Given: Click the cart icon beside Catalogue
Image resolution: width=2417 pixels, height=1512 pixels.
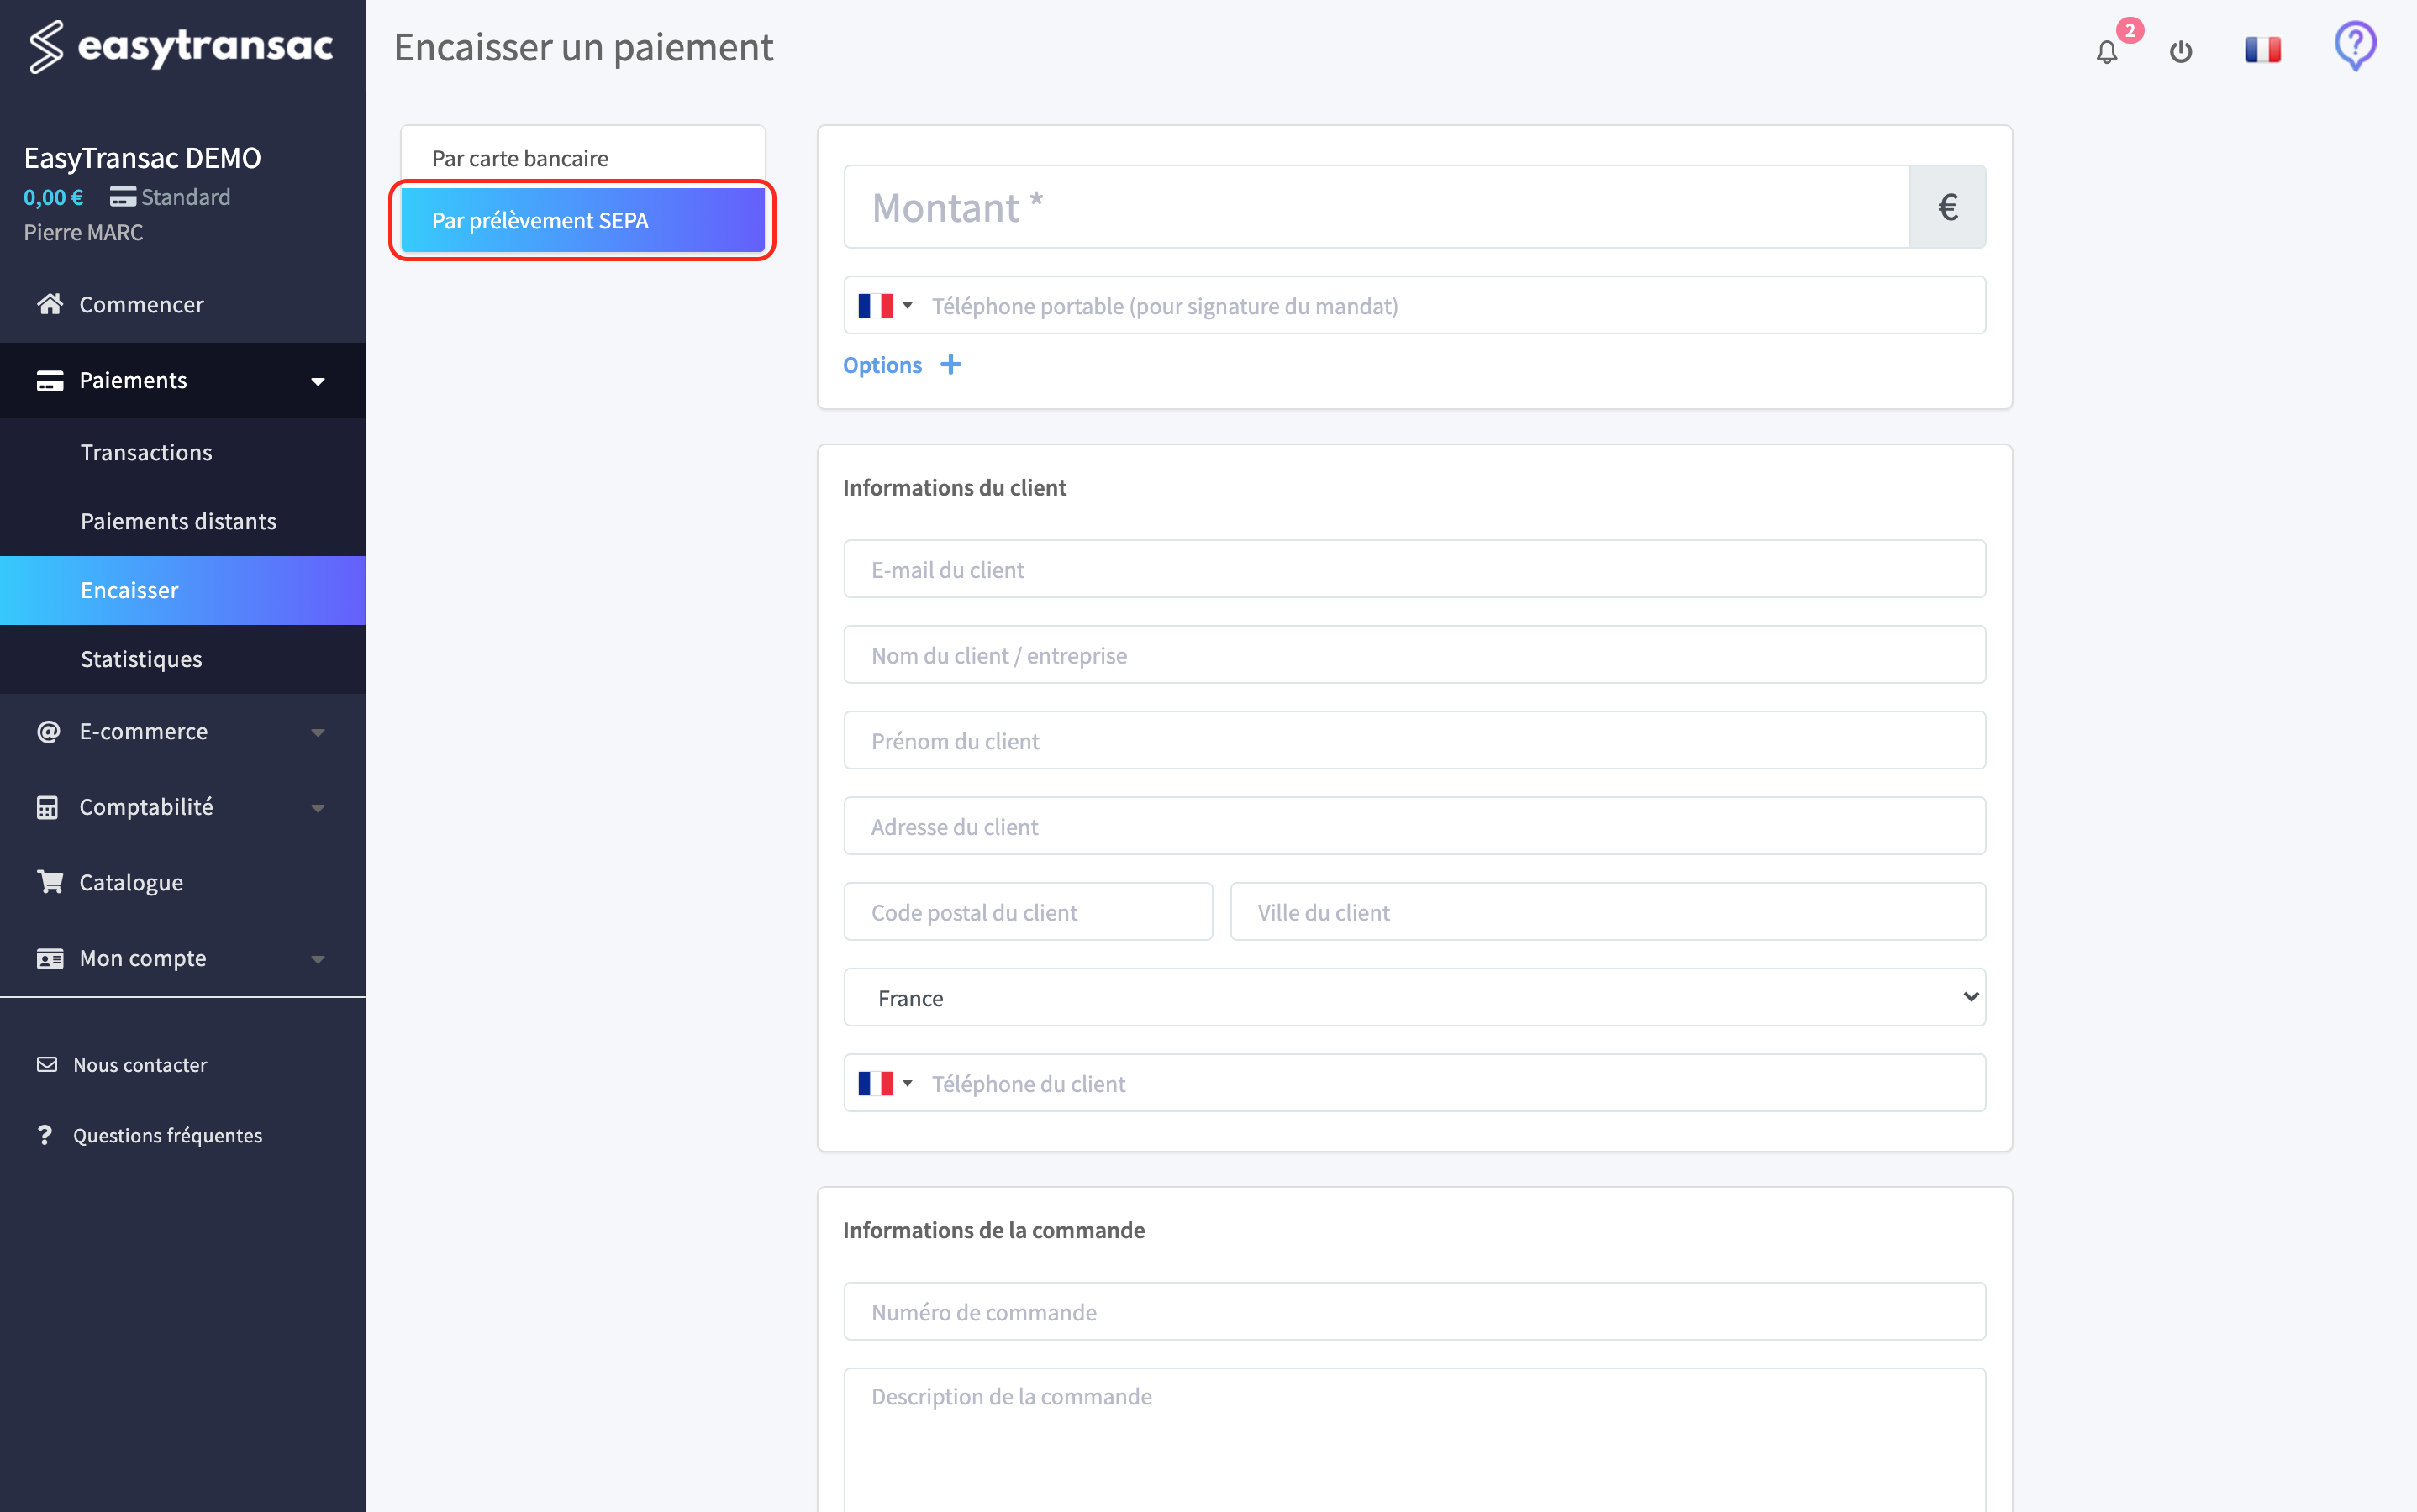Looking at the screenshot, I should point(50,882).
